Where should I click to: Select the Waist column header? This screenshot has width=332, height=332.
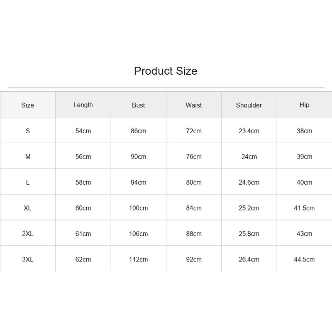click(x=194, y=105)
